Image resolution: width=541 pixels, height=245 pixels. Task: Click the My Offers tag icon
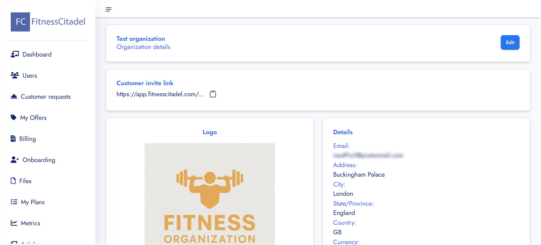point(14,118)
